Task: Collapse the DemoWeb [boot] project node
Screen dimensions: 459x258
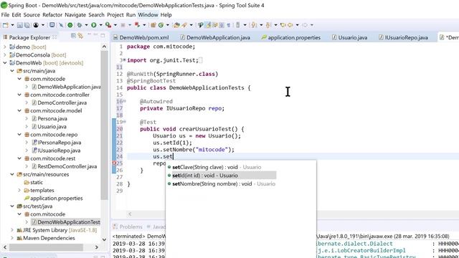Action: tap(5, 62)
